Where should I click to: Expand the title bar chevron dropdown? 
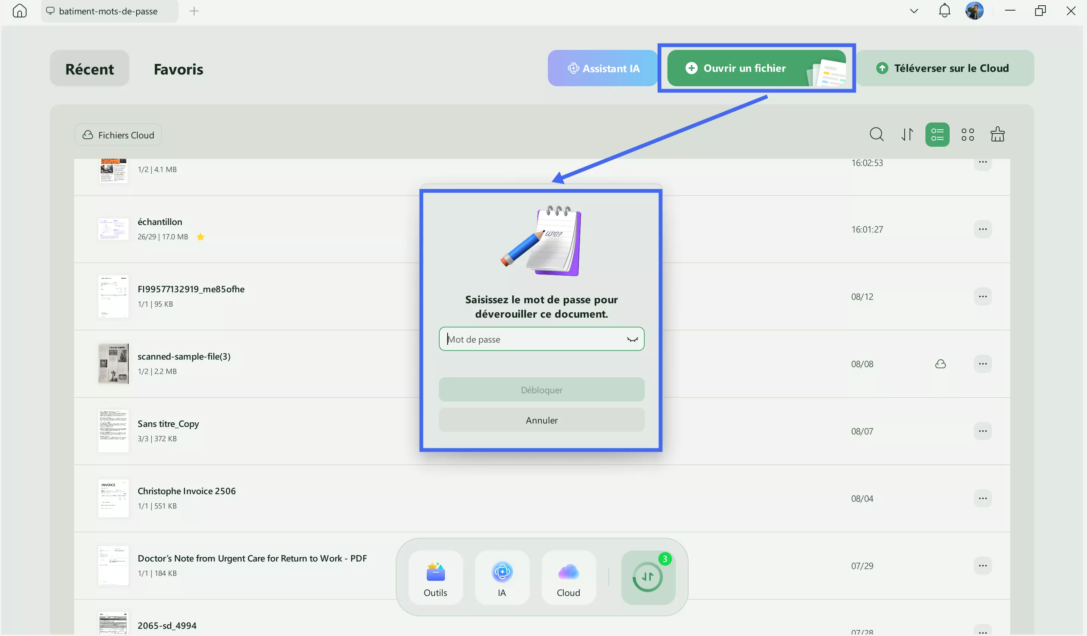coord(914,11)
